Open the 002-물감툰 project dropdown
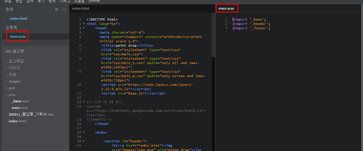363x151 pixels. [16, 52]
